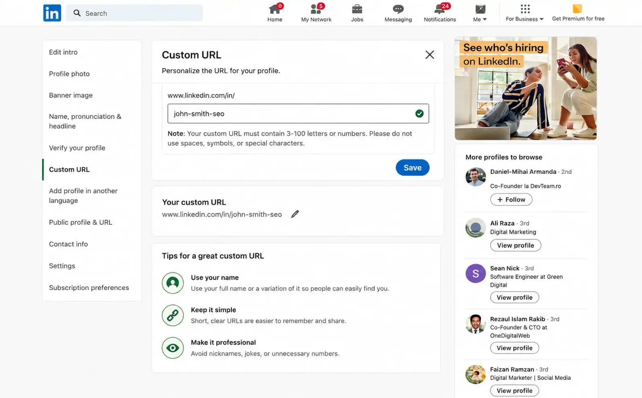Click www.linkedin.com/in/john-smith-seo URL text
Image resolution: width=642 pixels, height=398 pixels.
click(222, 214)
